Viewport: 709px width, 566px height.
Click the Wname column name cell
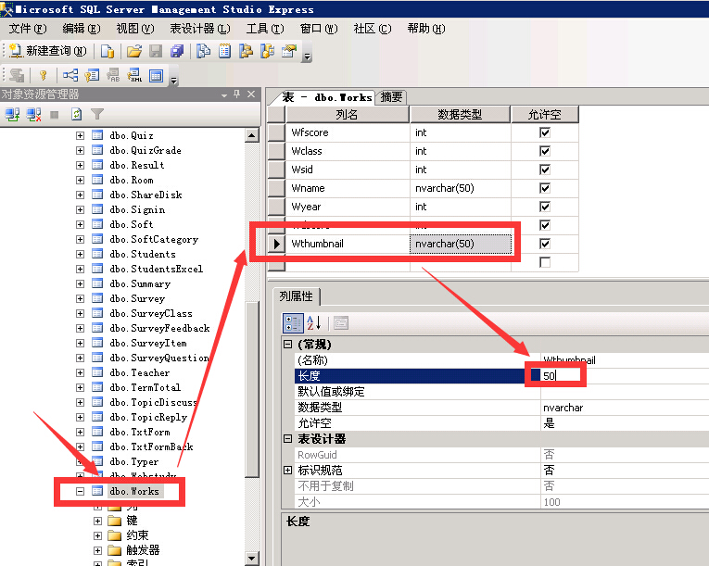pos(348,188)
